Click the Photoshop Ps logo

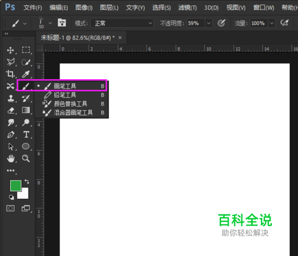[10, 7]
